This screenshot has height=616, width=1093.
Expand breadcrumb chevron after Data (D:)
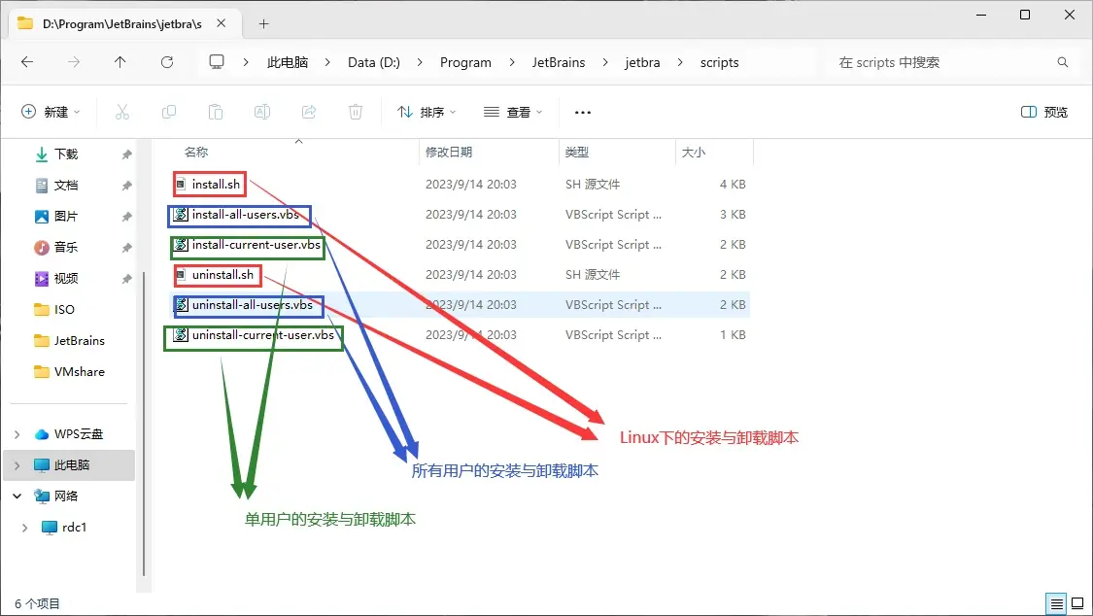(420, 62)
